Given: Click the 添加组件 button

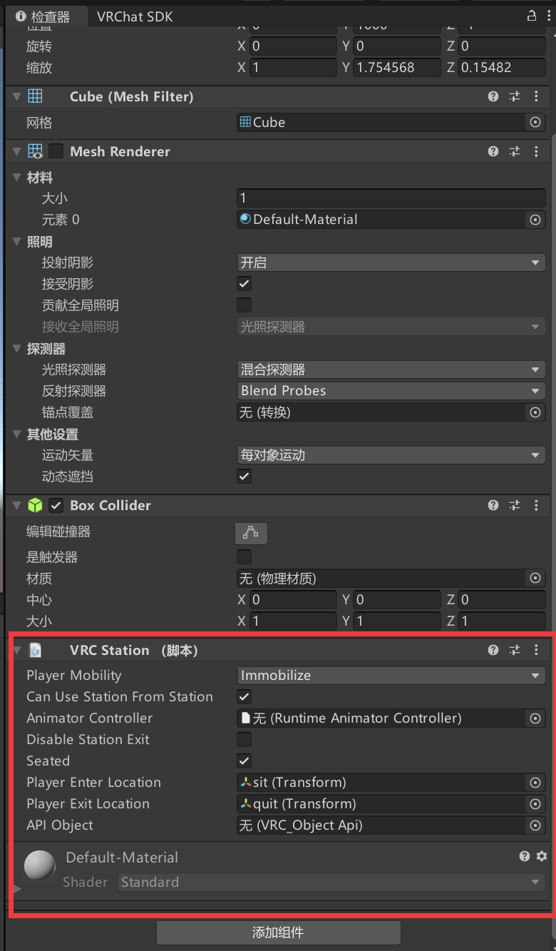Looking at the screenshot, I should pyautogui.click(x=277, y=932).
